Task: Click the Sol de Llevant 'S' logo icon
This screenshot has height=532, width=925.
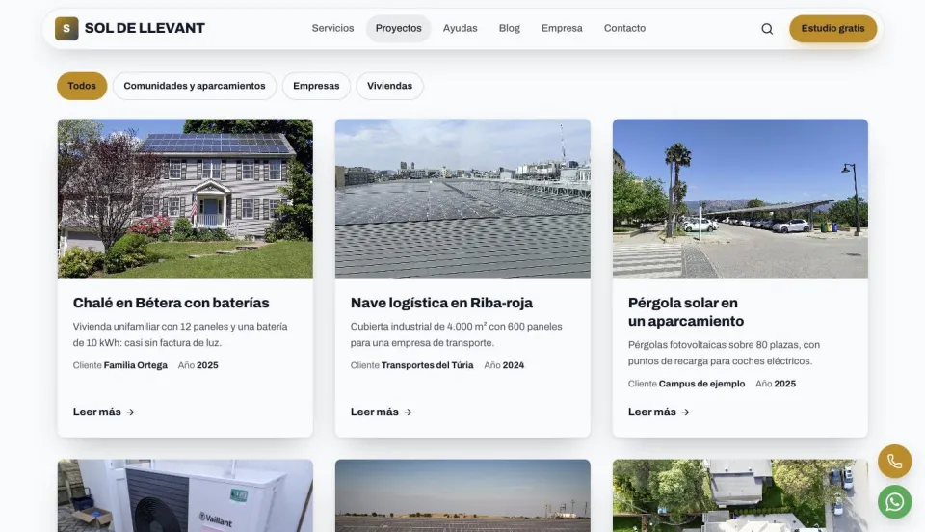Action: click(66, 28)
